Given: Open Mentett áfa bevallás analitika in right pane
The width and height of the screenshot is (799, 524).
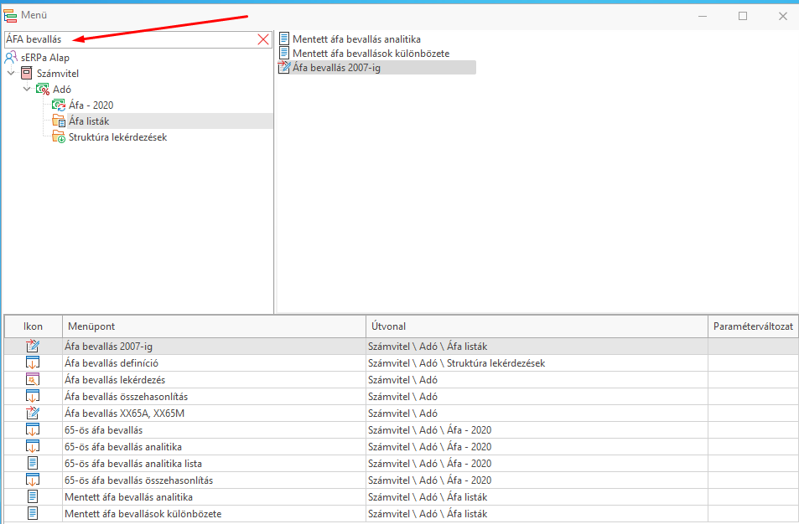Looking at the screenshot, I should pyautogui.click(x=356, y=39).
